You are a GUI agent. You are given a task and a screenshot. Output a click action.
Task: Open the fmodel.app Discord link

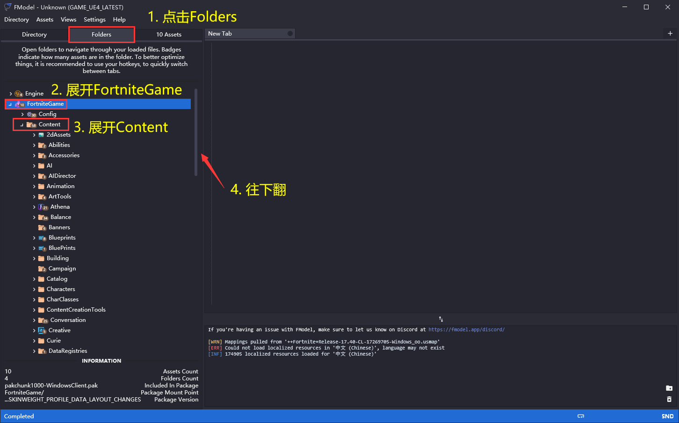coord(467,330)
